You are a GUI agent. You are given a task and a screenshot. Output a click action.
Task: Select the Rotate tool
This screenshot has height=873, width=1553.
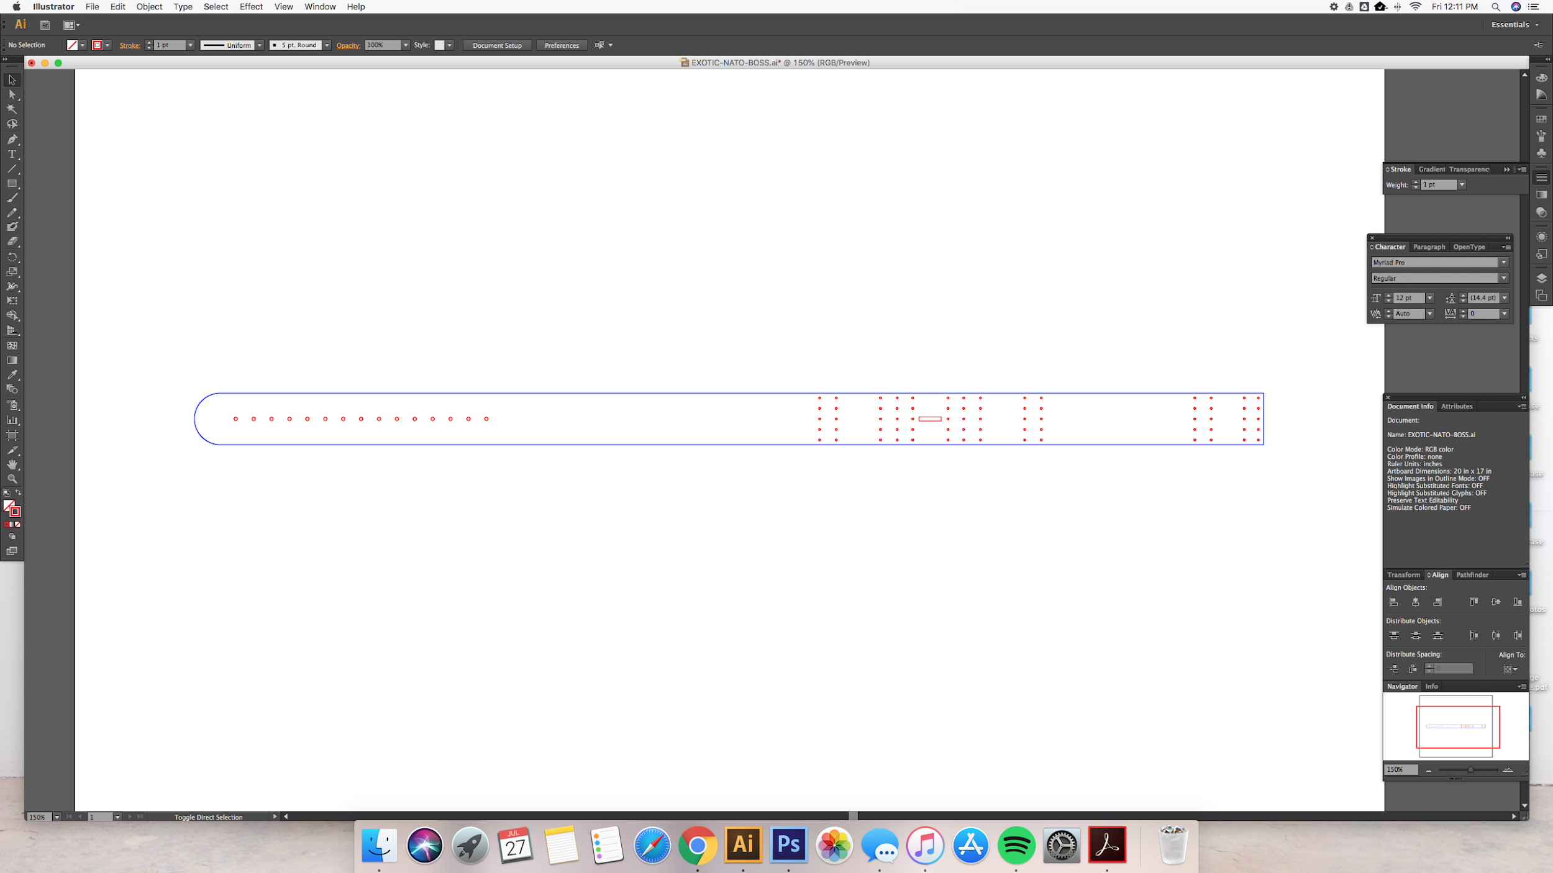tap(12, 257)
